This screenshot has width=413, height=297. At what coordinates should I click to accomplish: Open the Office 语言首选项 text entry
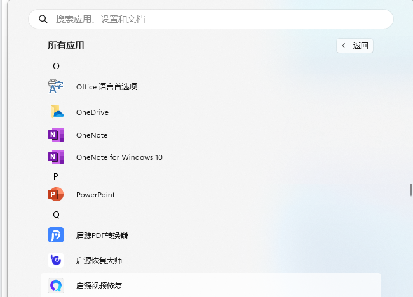[106, 86]
